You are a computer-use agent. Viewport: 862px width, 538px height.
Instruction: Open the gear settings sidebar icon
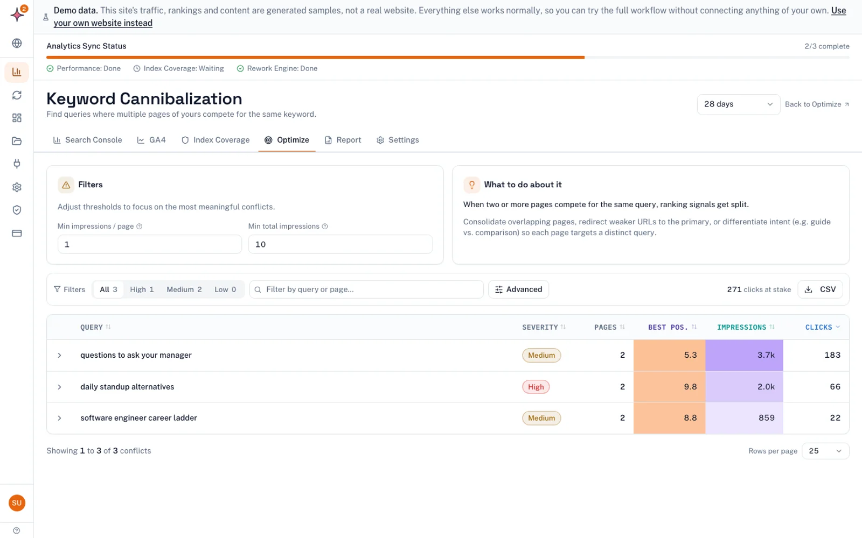17,187
